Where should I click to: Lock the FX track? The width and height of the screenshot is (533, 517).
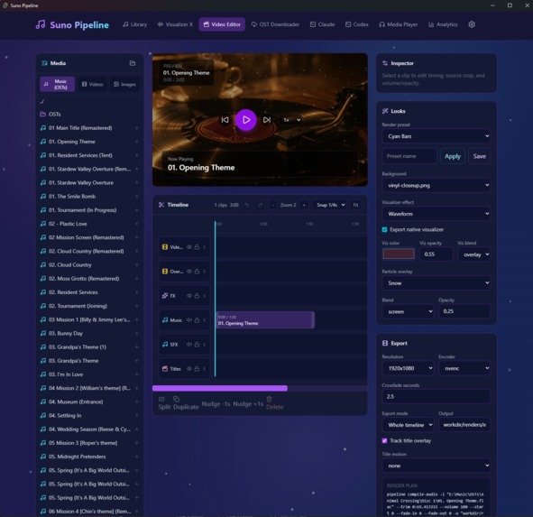coord(197,296)
